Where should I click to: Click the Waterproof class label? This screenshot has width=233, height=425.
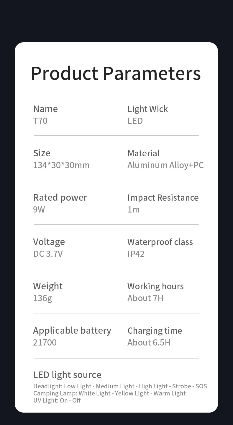(x=160, y=242)
